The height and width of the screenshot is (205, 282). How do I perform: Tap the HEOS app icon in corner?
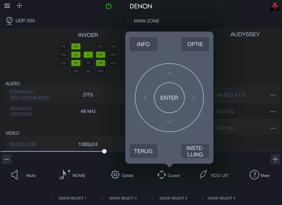tap(274, 6)
